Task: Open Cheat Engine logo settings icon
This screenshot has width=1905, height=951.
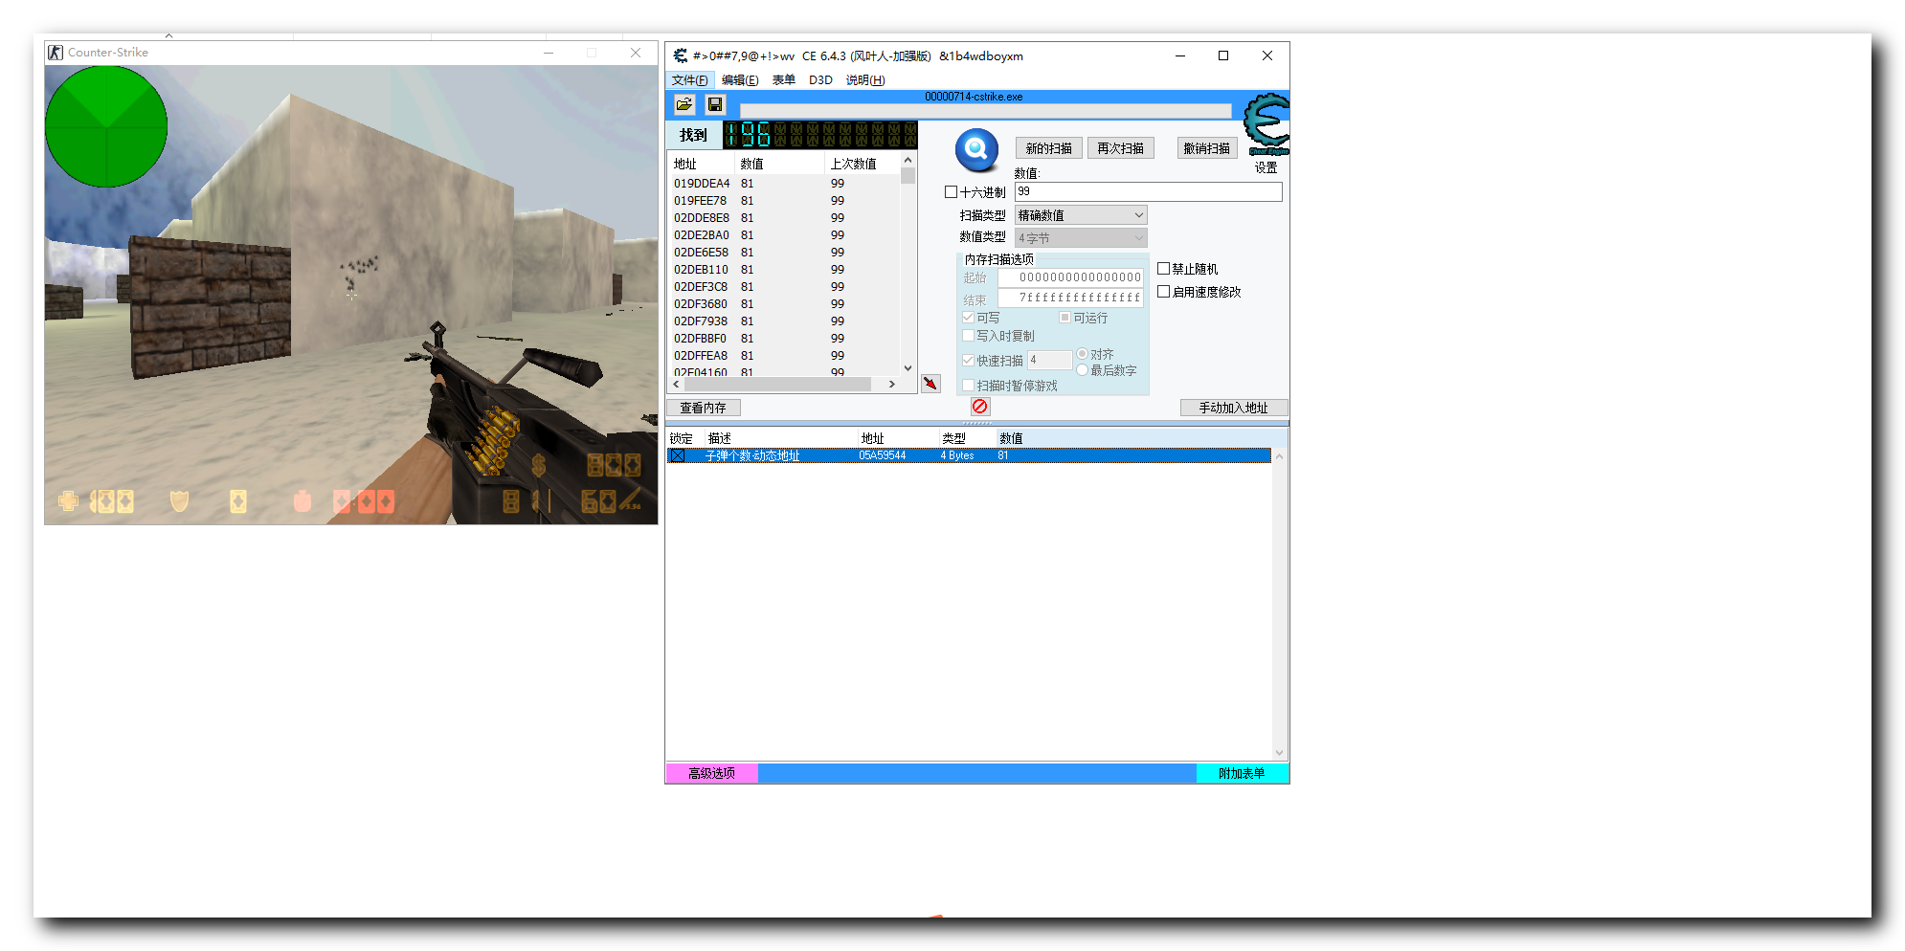Action: point(1266,124)
